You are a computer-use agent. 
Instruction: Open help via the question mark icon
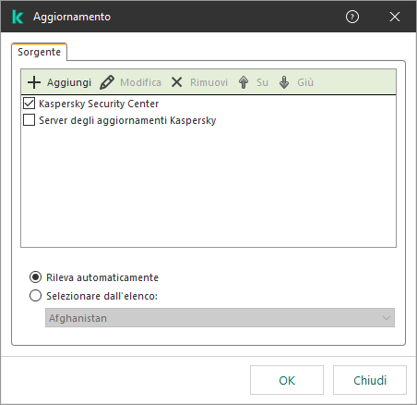pyautogui.click(x=352, y=17)
